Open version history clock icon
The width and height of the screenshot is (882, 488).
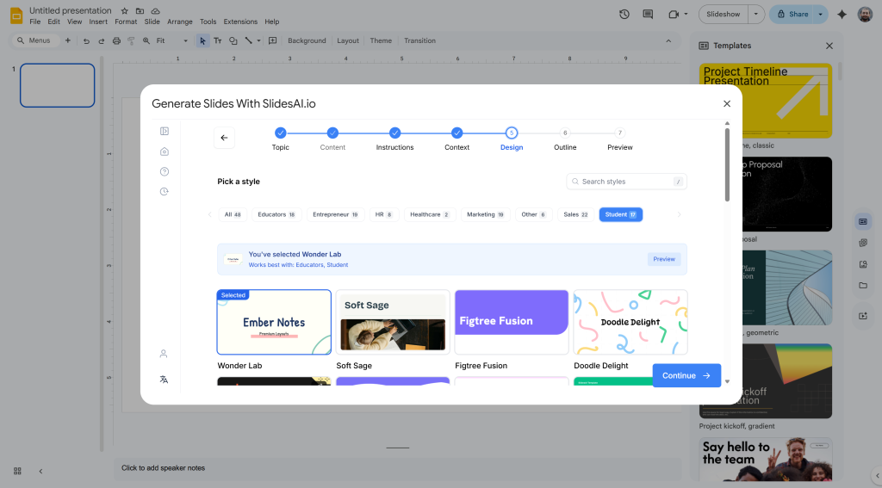pos(624,14)
